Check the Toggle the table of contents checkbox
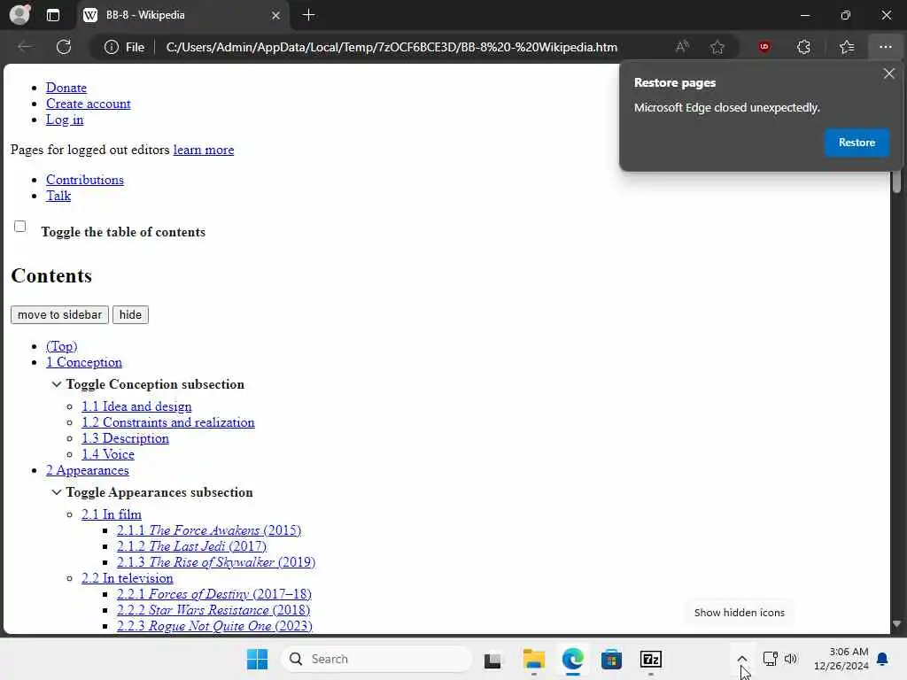This screenshot has width=907, height=680. [x=19, y=226]
